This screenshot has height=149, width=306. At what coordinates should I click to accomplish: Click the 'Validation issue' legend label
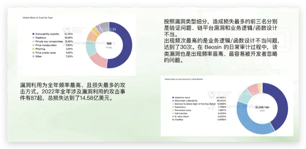(x=182, y=97)
